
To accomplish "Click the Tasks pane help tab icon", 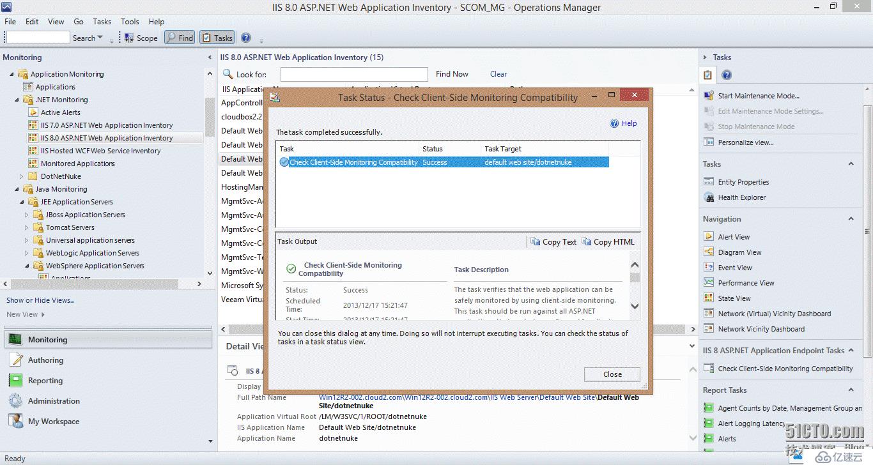I will [x=727, y=75].
